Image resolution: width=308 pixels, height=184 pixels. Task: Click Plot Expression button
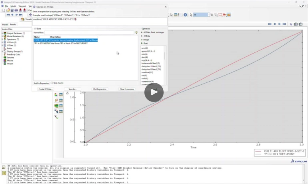[x=100, y=89]
